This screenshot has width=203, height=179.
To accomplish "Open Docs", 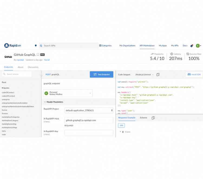I will point(185,45).
